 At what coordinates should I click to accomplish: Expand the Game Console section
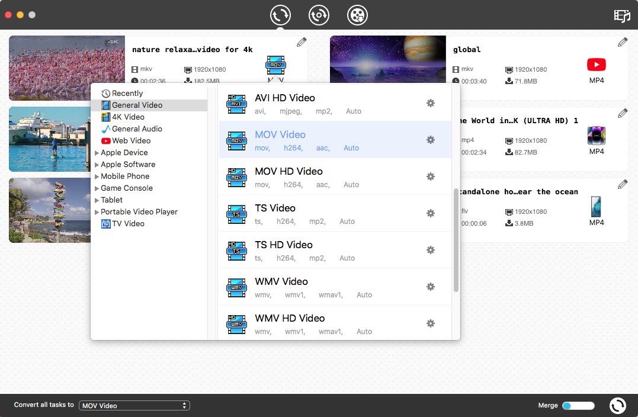126,188
